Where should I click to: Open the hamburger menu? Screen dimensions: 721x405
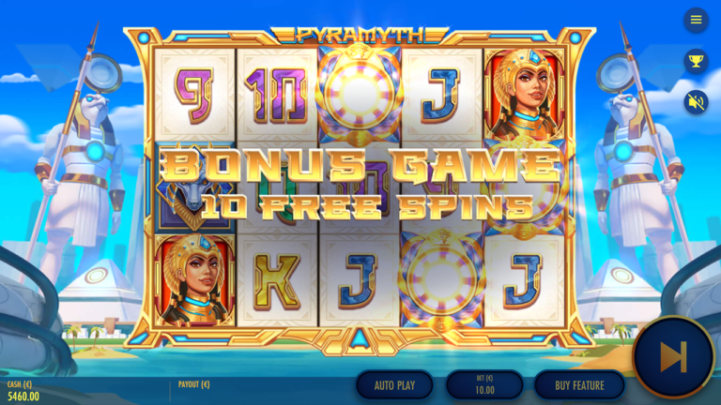click(x=696, y=20)
